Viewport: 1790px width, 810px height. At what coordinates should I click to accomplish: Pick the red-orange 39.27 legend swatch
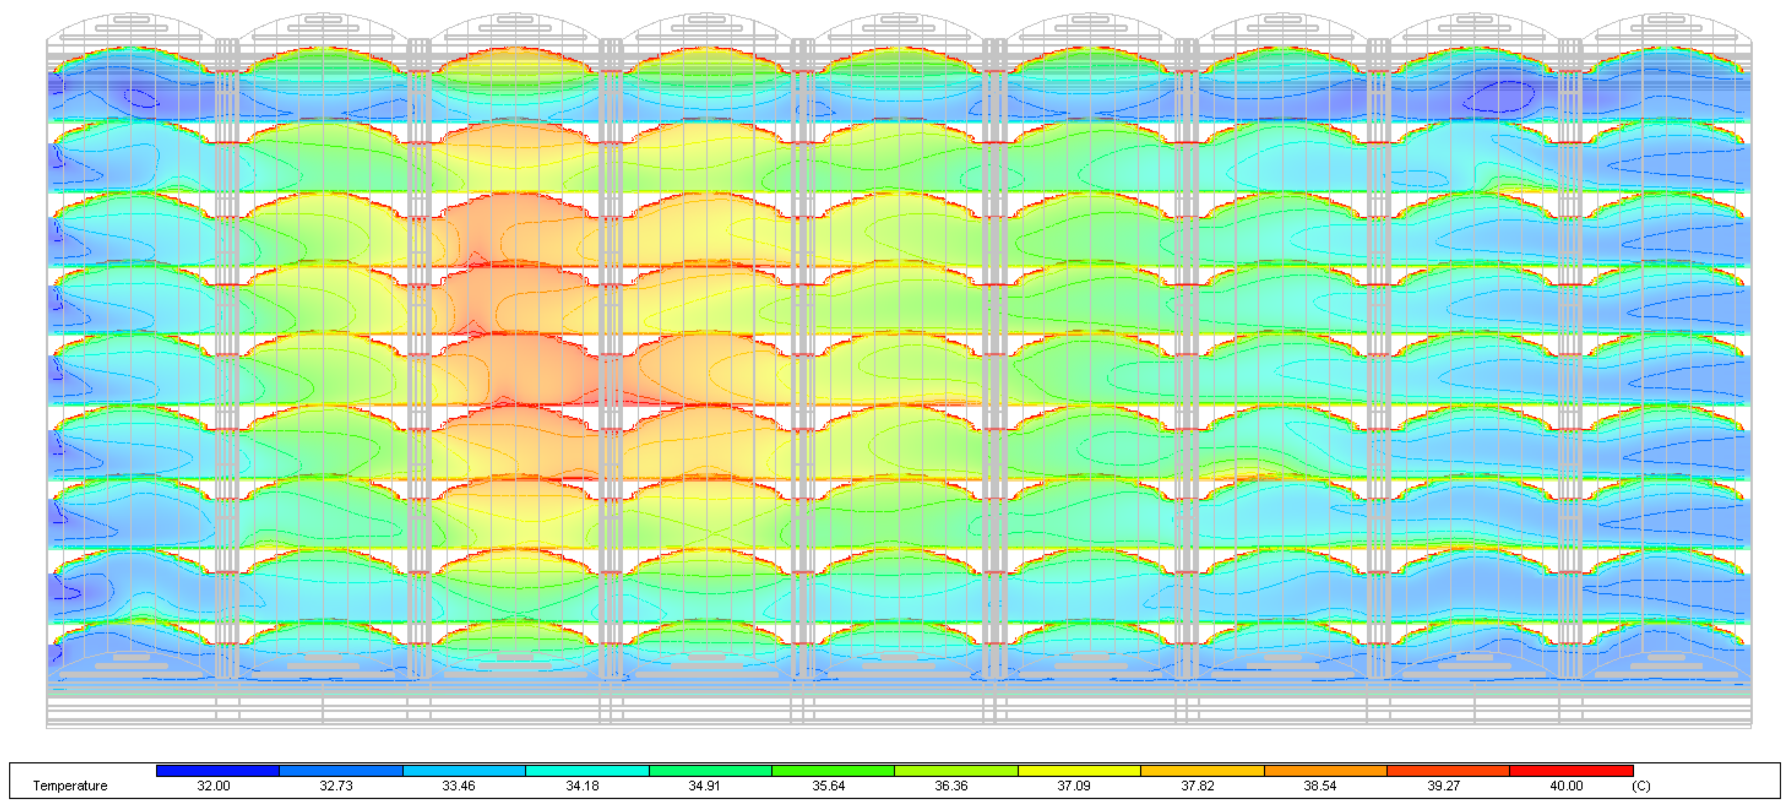pos(1447,770)
